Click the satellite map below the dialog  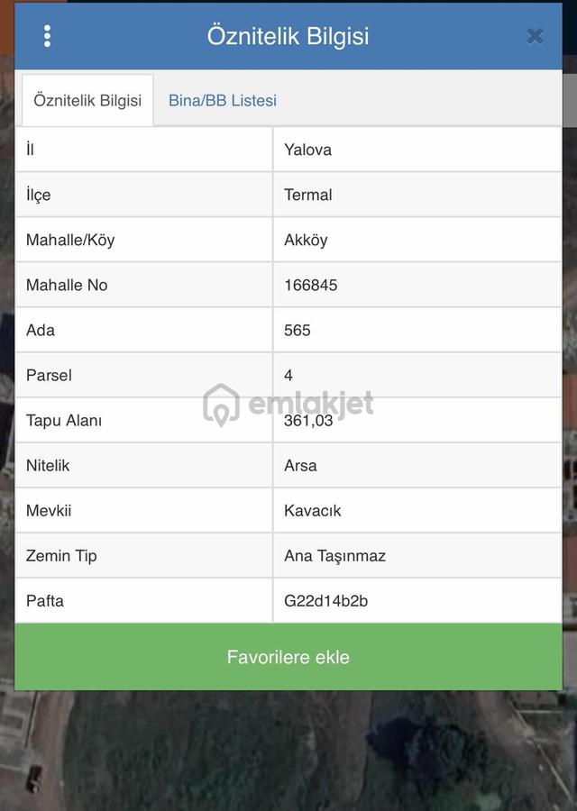coord(288,750)
